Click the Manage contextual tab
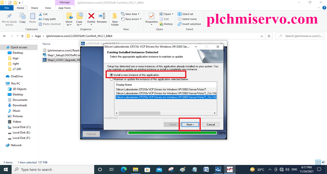The width and height of the screenshot is (327, 174). click(x=65, y=2)
